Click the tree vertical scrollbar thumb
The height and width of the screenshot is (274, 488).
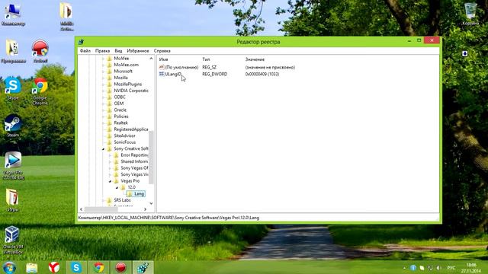151,158
